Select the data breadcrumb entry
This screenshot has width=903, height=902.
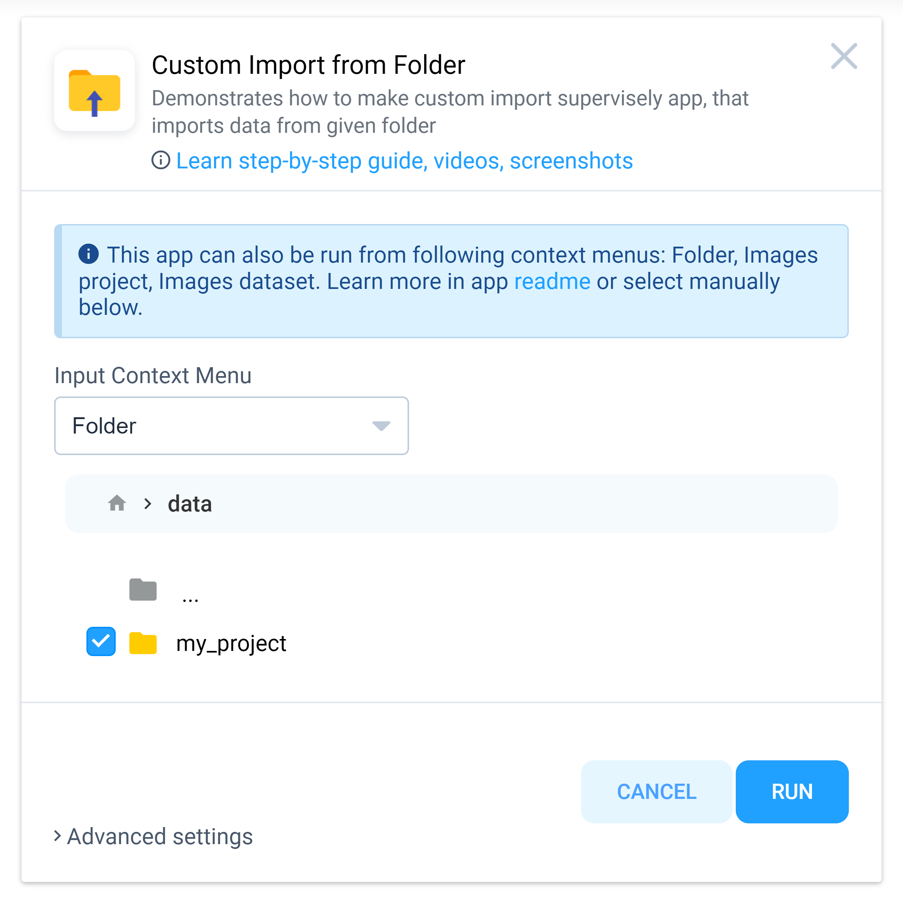tap(189, 504)
